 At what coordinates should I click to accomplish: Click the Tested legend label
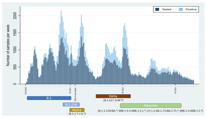(x=167, y=10)
